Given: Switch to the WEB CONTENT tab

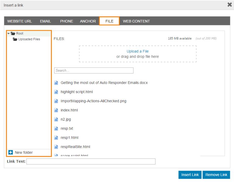Looking at the screenshot, I should point(137,21).
